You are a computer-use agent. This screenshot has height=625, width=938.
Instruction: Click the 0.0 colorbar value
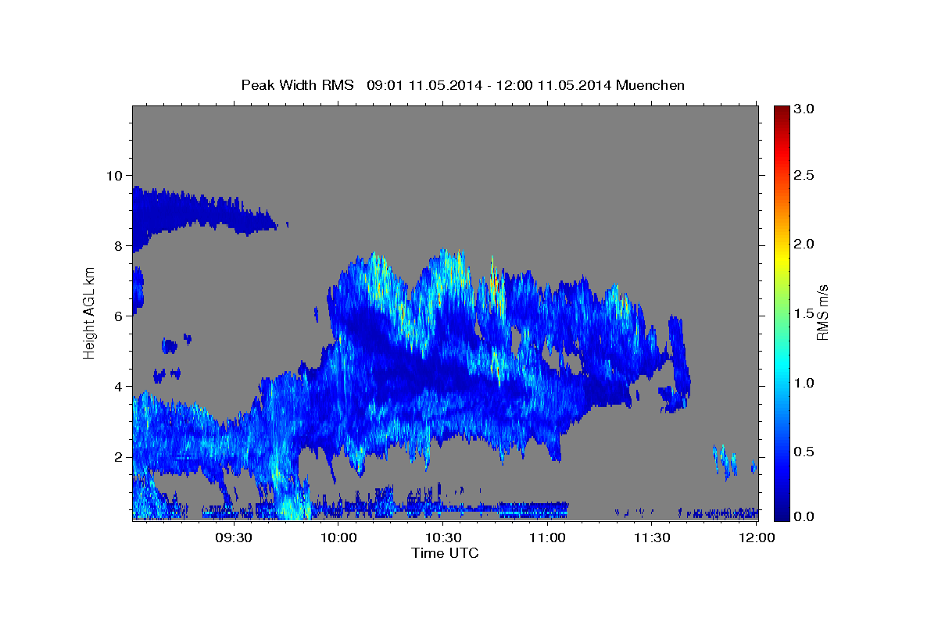[804, 516]
